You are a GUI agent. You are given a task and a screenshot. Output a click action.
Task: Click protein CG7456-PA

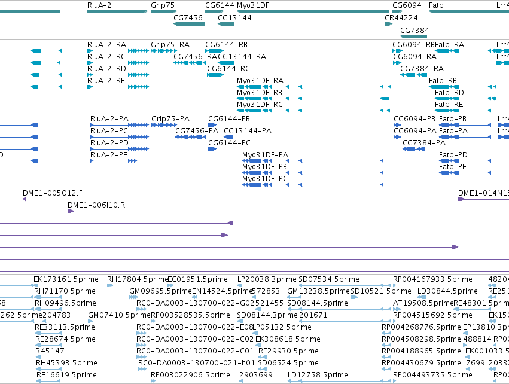tap(191, 137)
